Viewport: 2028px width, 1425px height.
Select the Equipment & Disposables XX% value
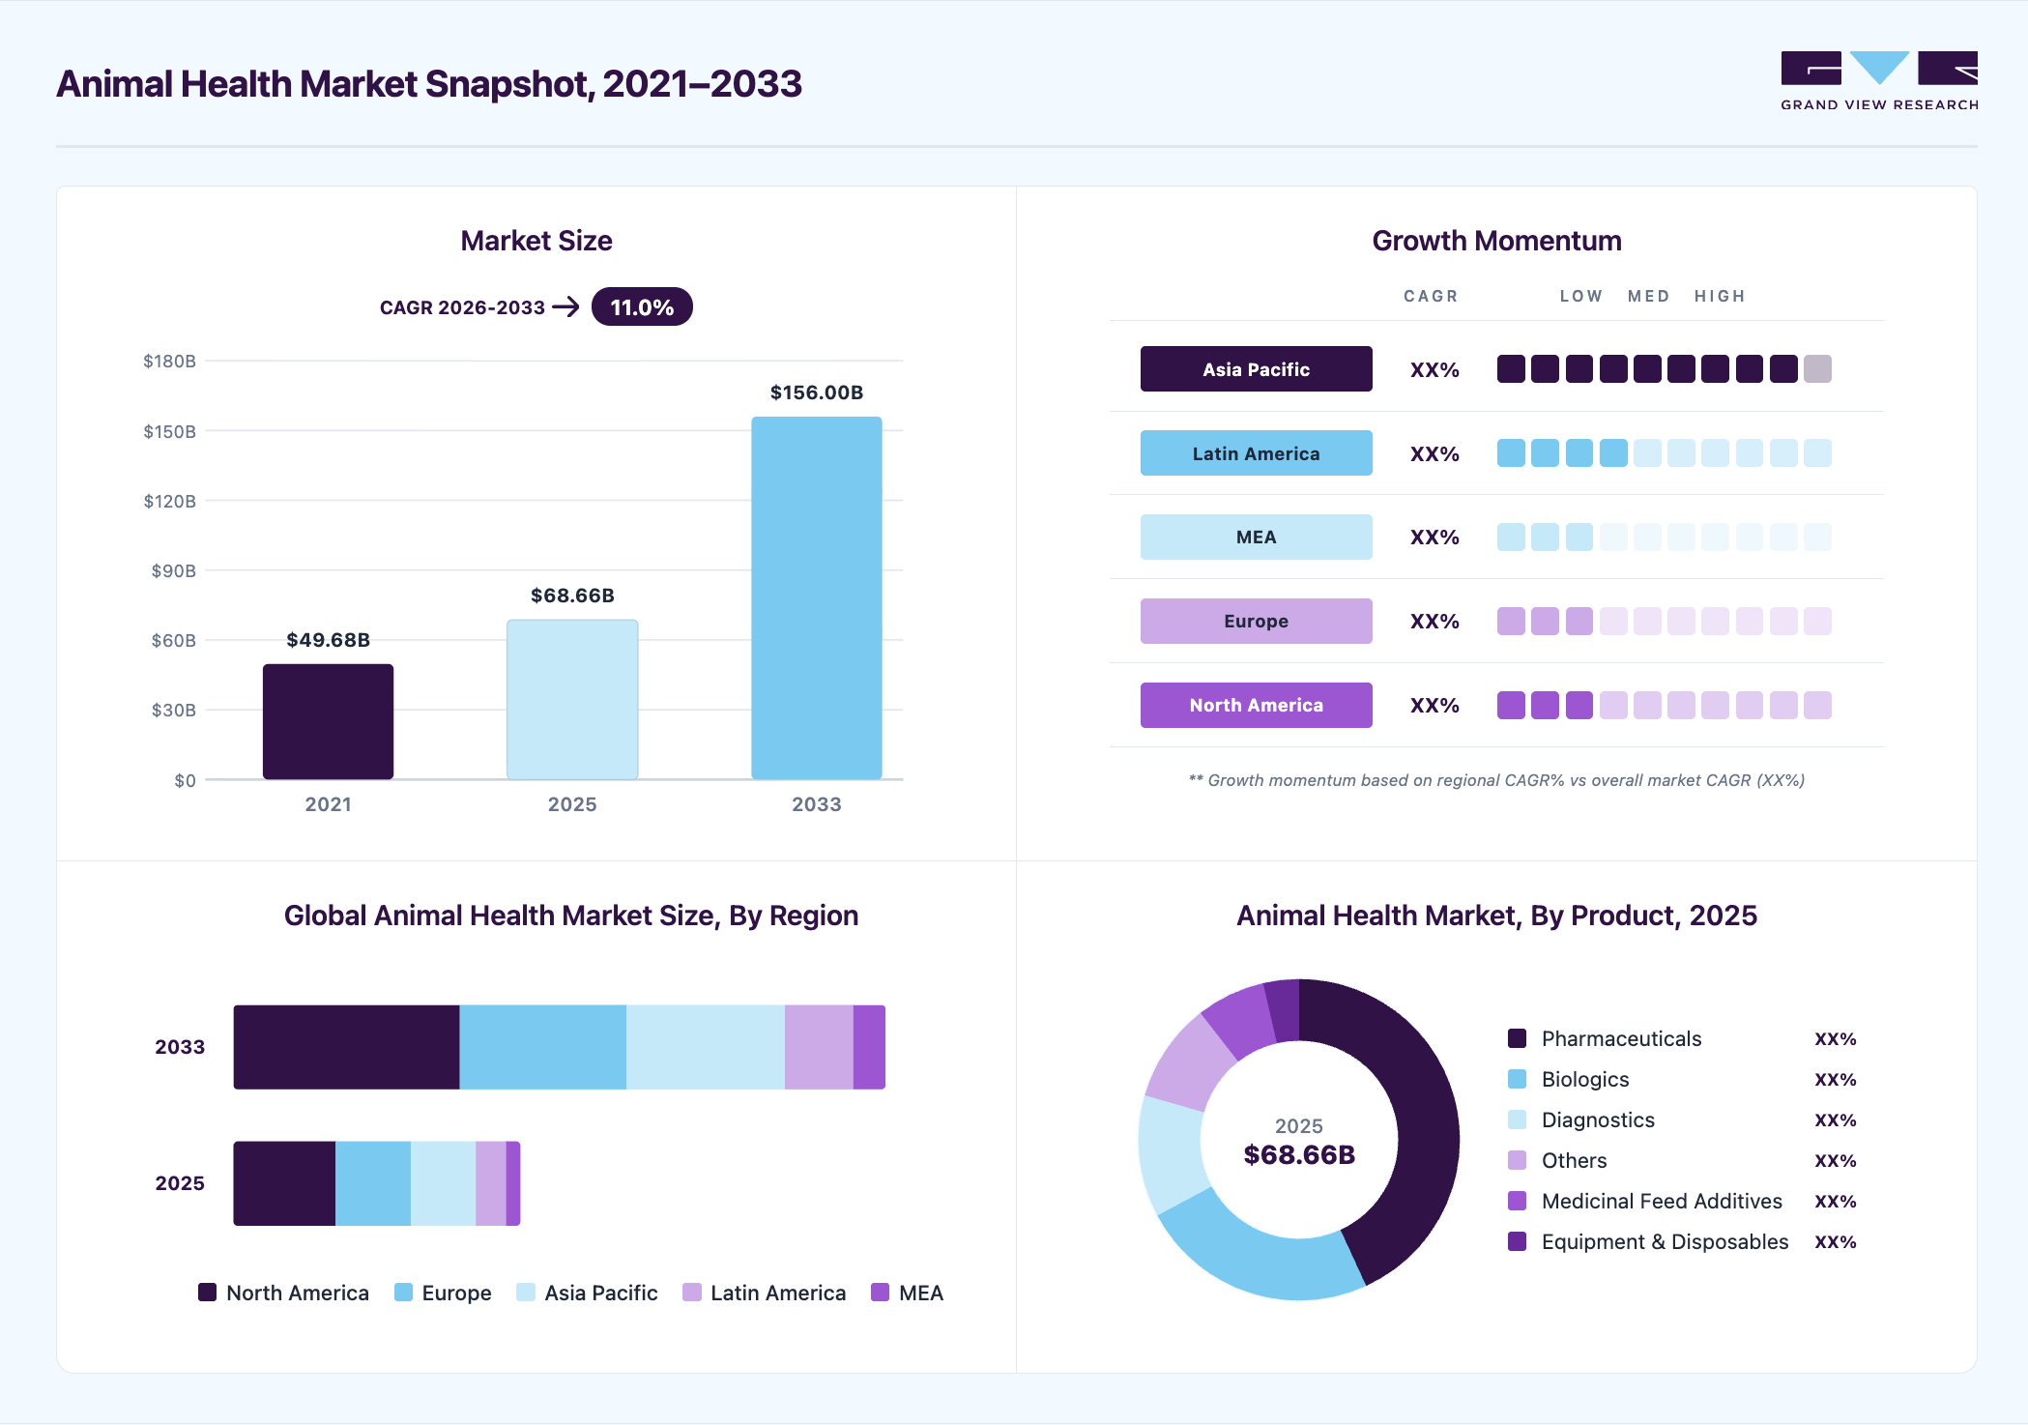click(1835, 1242)
